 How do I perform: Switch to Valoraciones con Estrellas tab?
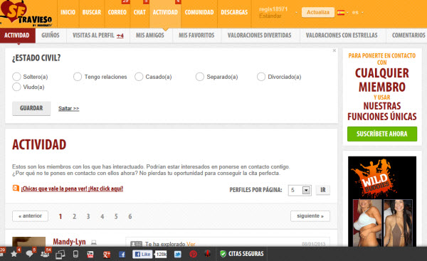342,36
